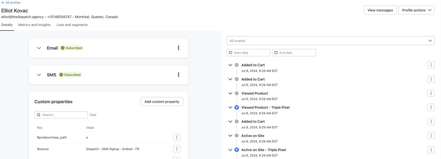The image size is (441, 159).
Task: Open the All events filter dropdown
Action: click(331, 41)
